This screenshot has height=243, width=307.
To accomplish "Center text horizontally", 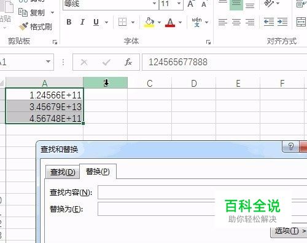I will 236,22.
